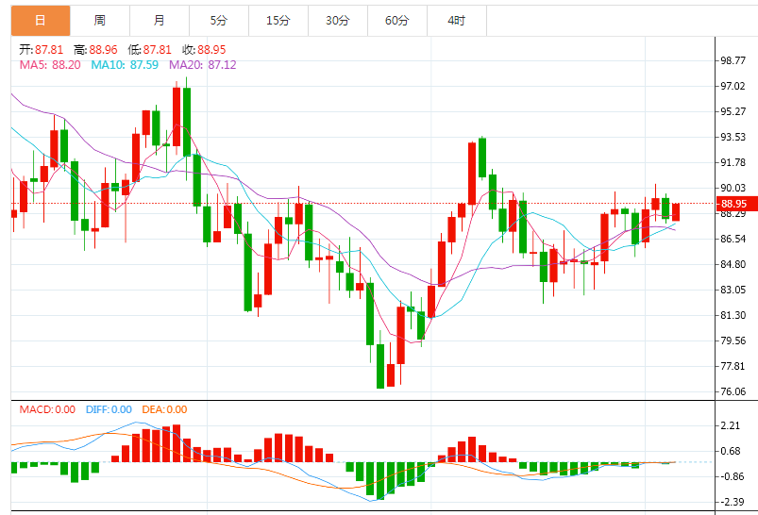The image size is (758, 515).
Task: Click the 高:88.96 high price
Action: click(95, 50)
